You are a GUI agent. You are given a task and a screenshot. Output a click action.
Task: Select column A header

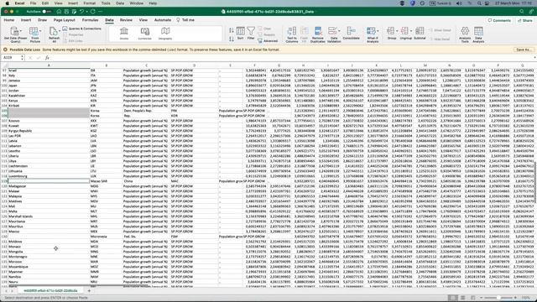[49, 65]
